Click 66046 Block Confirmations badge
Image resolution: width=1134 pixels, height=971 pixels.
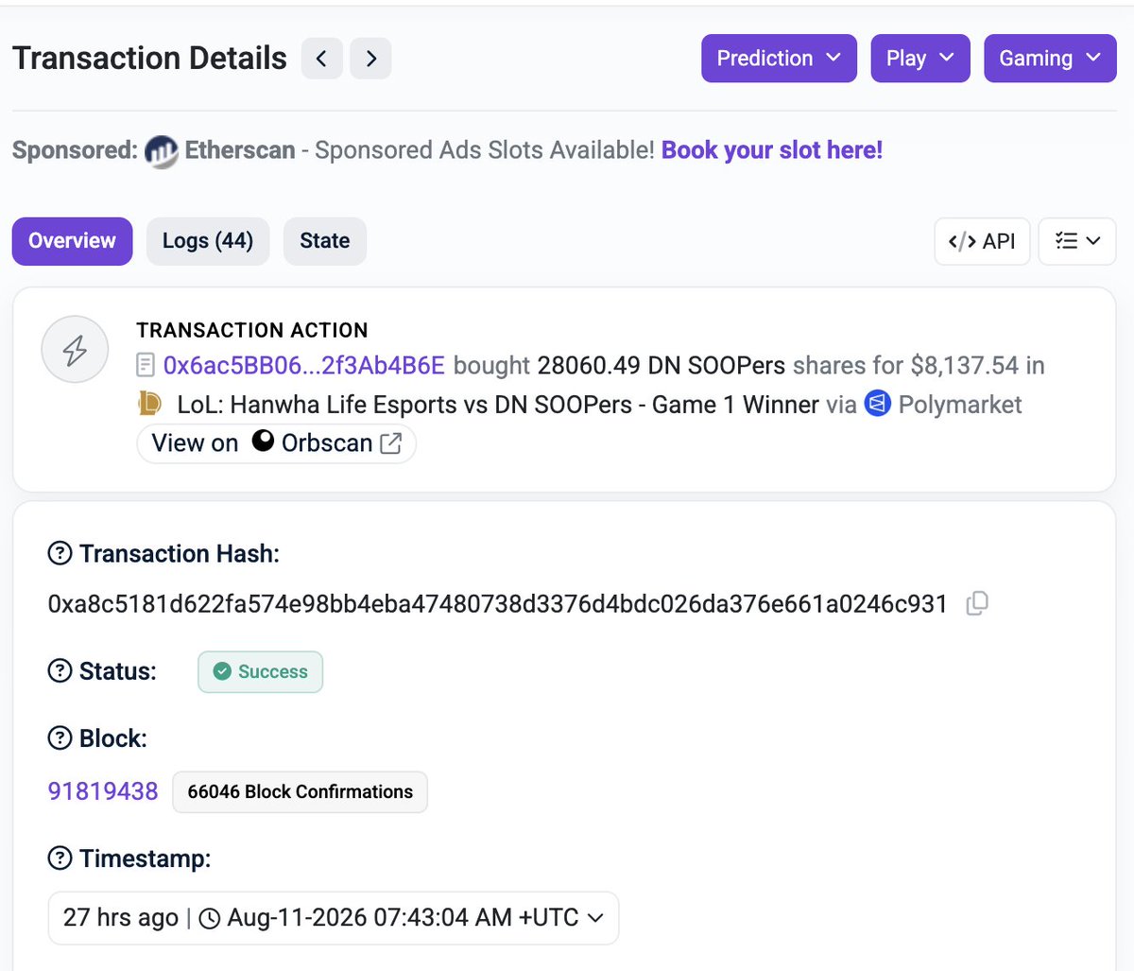tap(300, 792)
